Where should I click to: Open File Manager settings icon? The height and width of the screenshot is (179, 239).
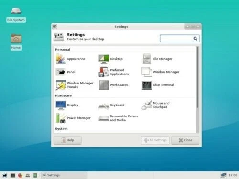pyautogui.click(x=147, y=59)
